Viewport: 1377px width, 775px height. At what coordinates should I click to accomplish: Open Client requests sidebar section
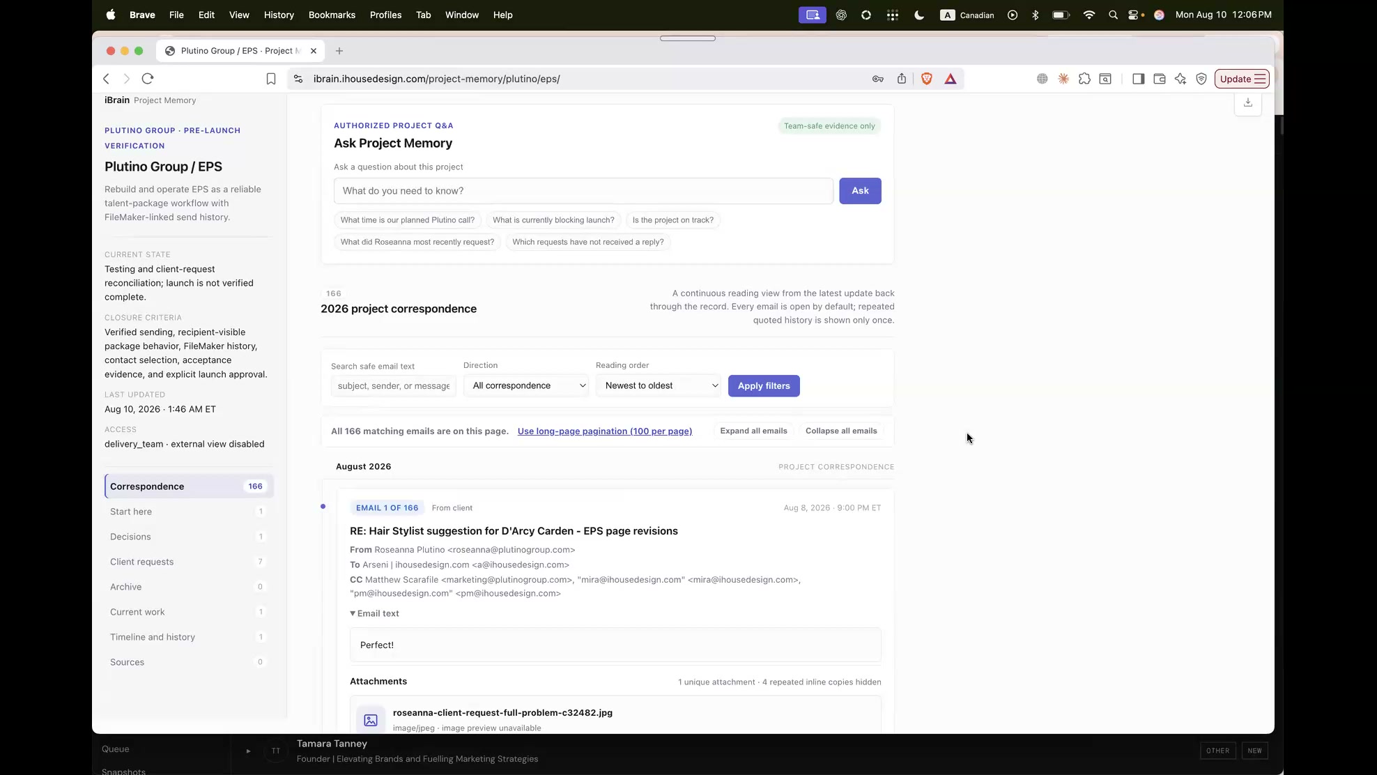tap(189, 562)
